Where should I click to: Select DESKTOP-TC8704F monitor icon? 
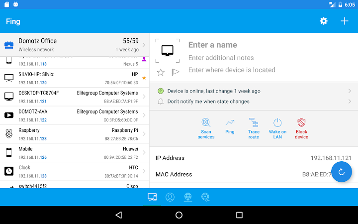click(x=9, y=97)
